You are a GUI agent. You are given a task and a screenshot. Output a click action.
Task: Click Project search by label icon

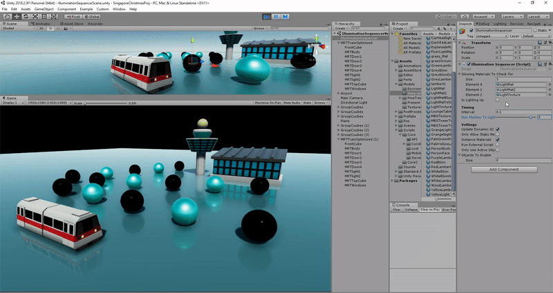pyautogui.click(x=444, y=28)
